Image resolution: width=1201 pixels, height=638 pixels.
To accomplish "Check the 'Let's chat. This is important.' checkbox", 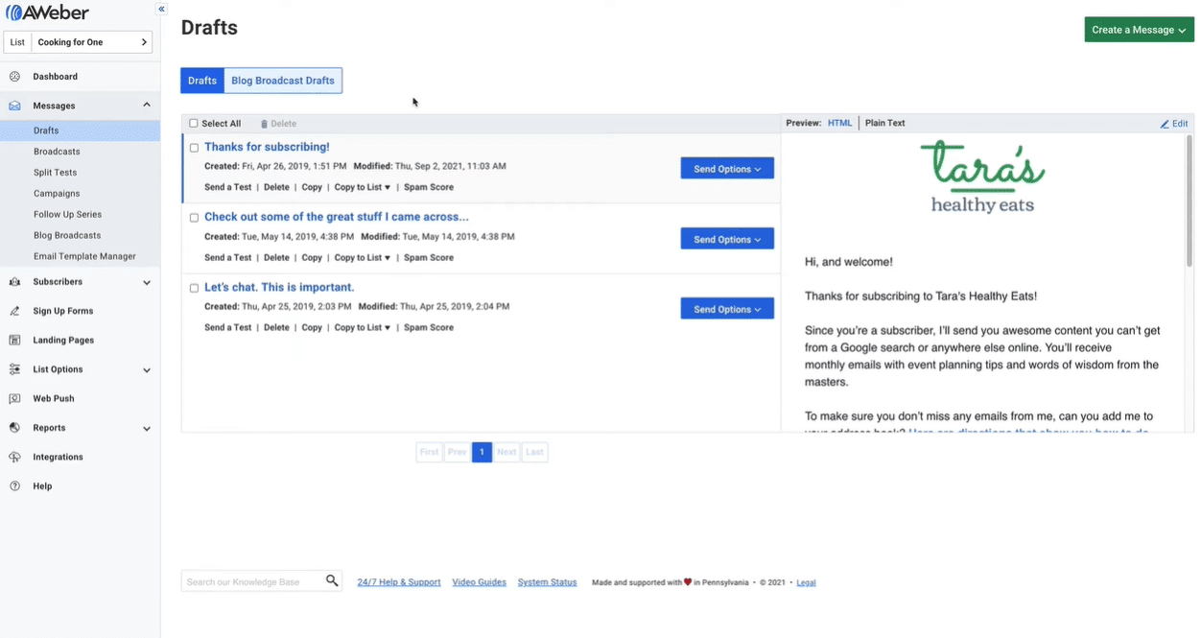I will [194, 288].
